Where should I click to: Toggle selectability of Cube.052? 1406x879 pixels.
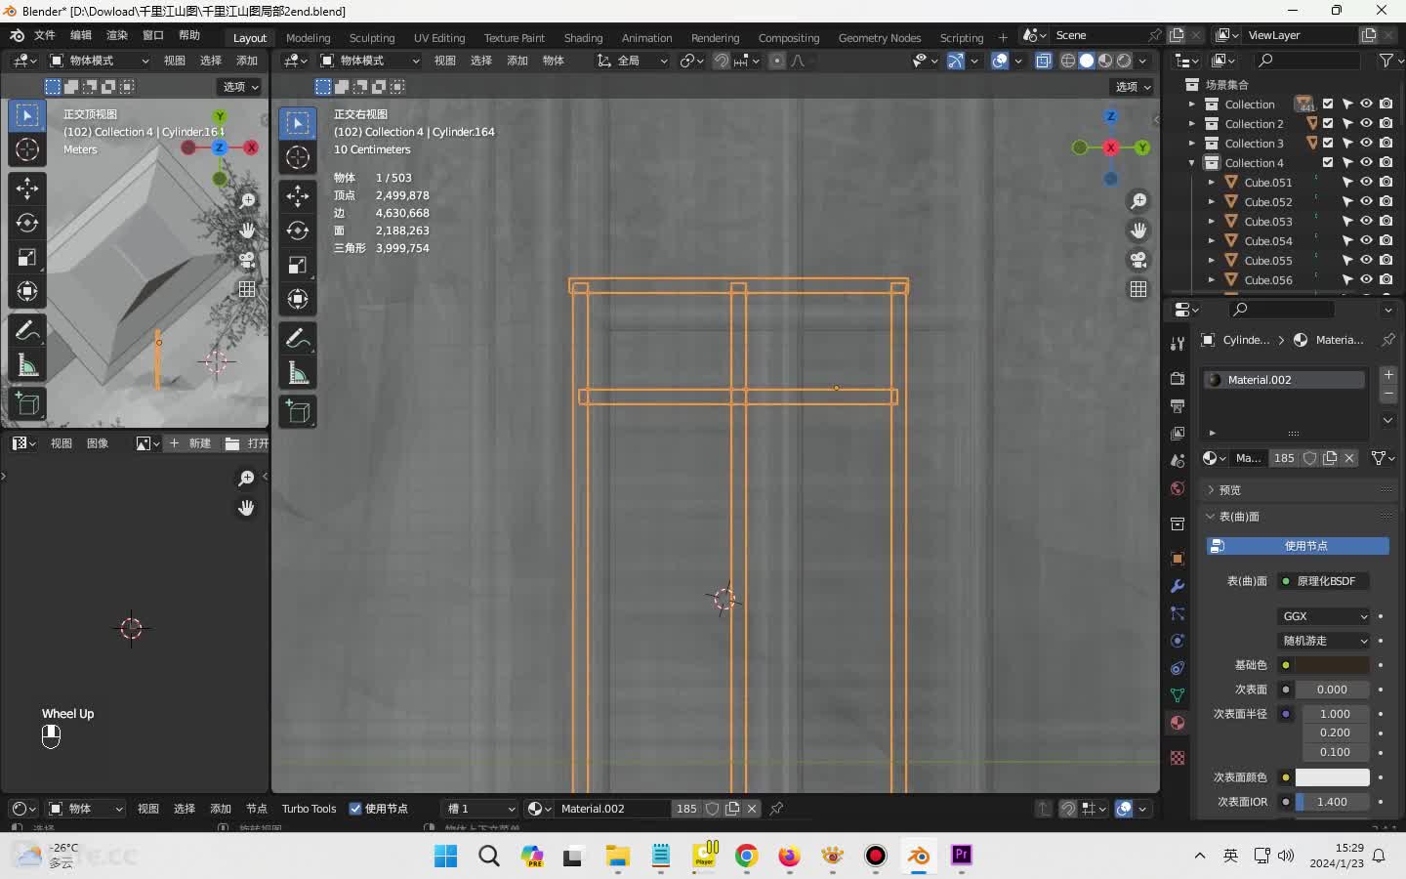point(1347,202)
